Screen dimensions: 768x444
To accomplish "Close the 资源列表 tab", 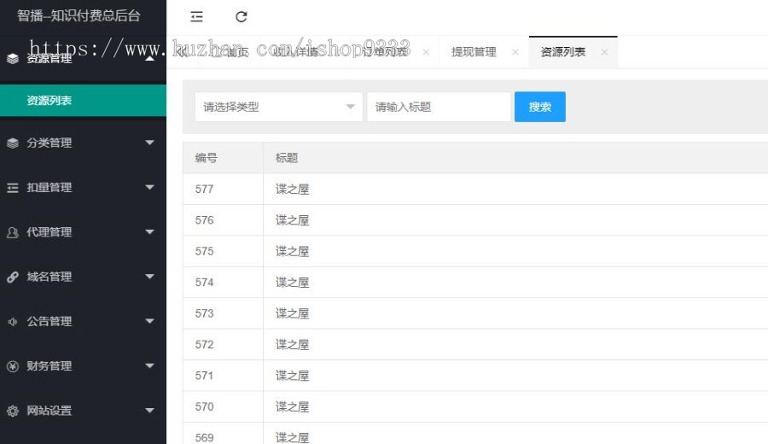I will pyautogui.click(x=604, y=52).
